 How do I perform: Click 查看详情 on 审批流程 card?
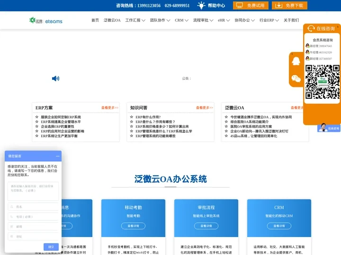206,226
